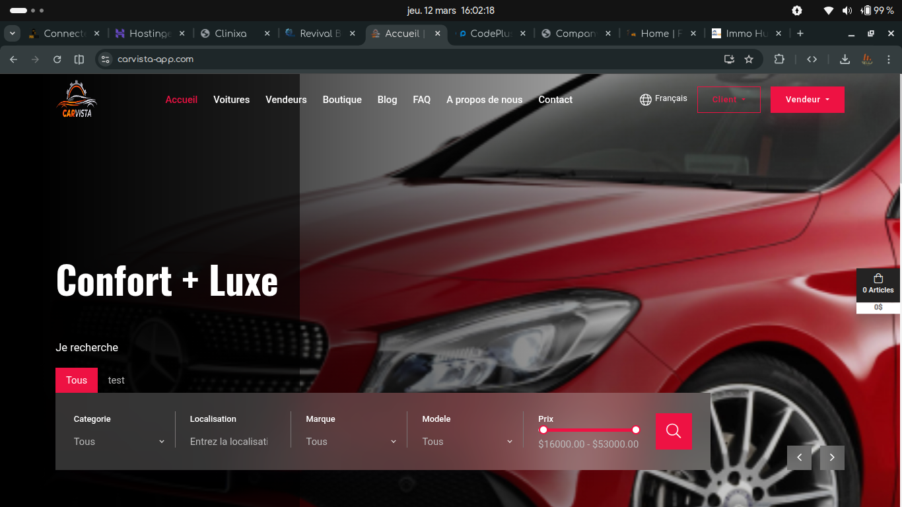The height and width of the screenshot is (507, 902).
Task: Expand the Categorie dropdown
Action: (x=119, y=442)
